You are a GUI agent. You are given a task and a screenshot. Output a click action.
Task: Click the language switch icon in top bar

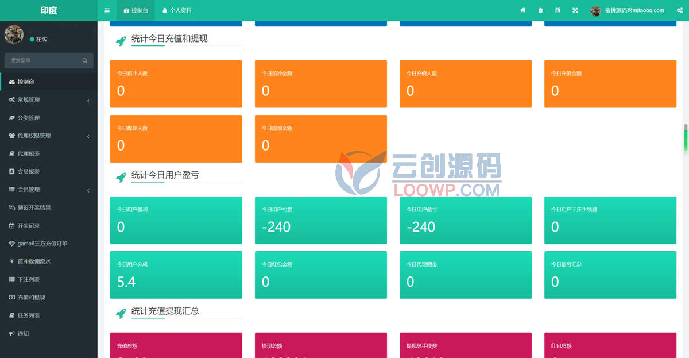coord(558,10)
